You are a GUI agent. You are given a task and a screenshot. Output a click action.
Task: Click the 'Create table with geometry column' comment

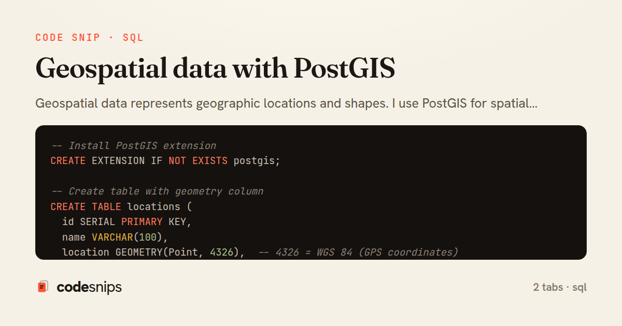[x=157, y=191]
